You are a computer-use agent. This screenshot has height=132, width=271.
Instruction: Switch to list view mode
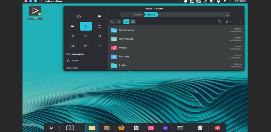(x=126, y=22)
